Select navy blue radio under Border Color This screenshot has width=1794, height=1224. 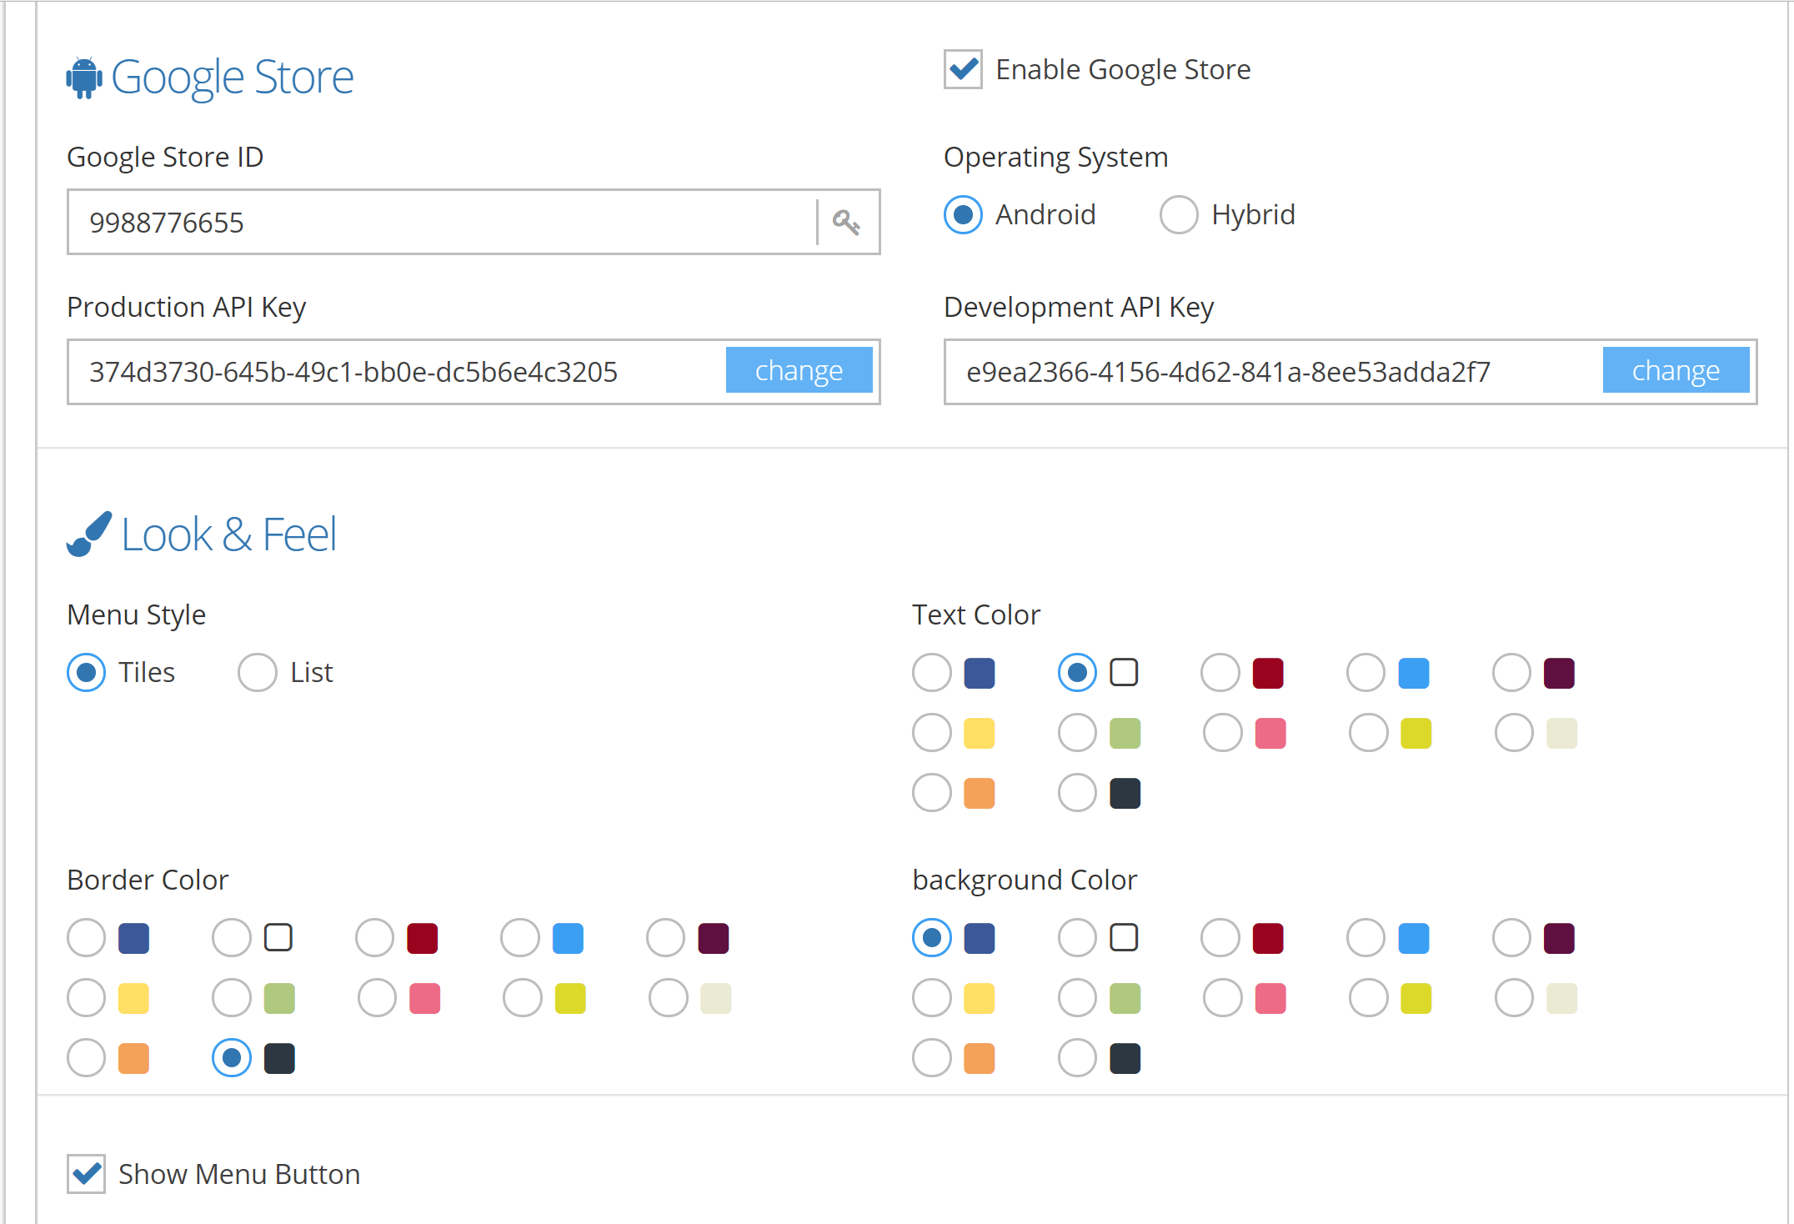click(86, 938)
